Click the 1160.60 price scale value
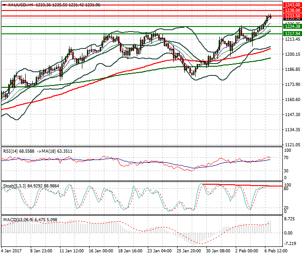The height and width of the screenshot is (256, 302). pos(292,100)
